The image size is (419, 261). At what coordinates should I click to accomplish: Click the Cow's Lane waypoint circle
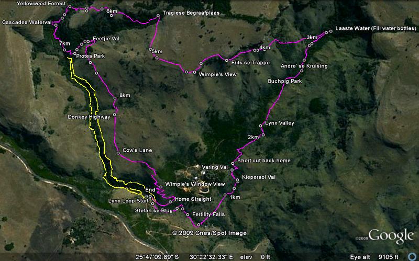(x=118, y=153)
